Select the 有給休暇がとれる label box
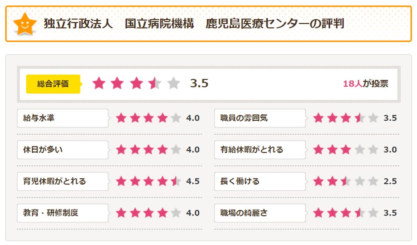Viewport: 417px width, 245px height. pyautogui.click(x=260, y=150)
